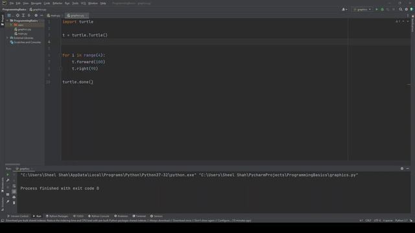
Task: Expand the venv folder node
Action: click(12, 25)
